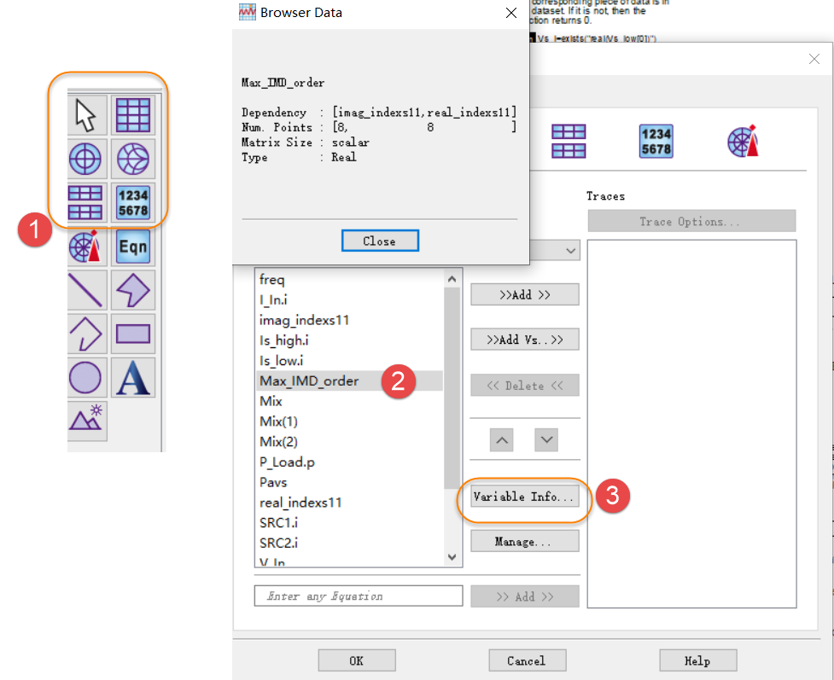Insert a list (1234 5678) from palette
Screen dimensions: 834x680
pos(133,202)
